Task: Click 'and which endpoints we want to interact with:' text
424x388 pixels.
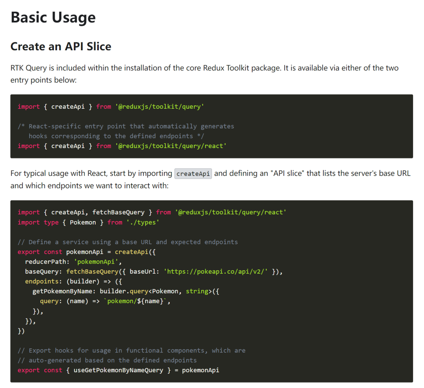Action: point(90,186)
